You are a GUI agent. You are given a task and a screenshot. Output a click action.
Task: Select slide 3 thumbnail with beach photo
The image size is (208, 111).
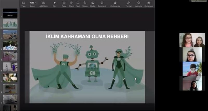[10, 35]
